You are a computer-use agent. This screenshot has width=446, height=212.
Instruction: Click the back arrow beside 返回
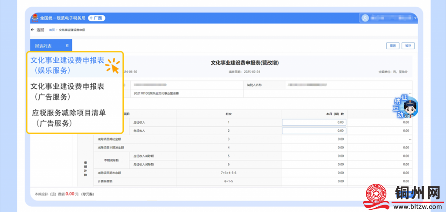coord(33,30)
